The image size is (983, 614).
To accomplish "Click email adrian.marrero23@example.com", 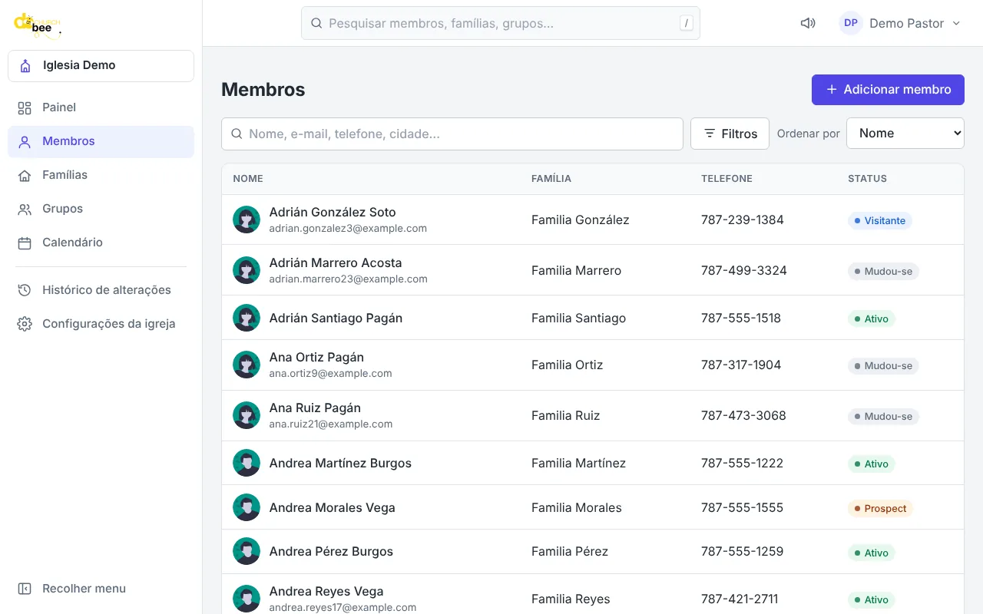I will [348, 279].
